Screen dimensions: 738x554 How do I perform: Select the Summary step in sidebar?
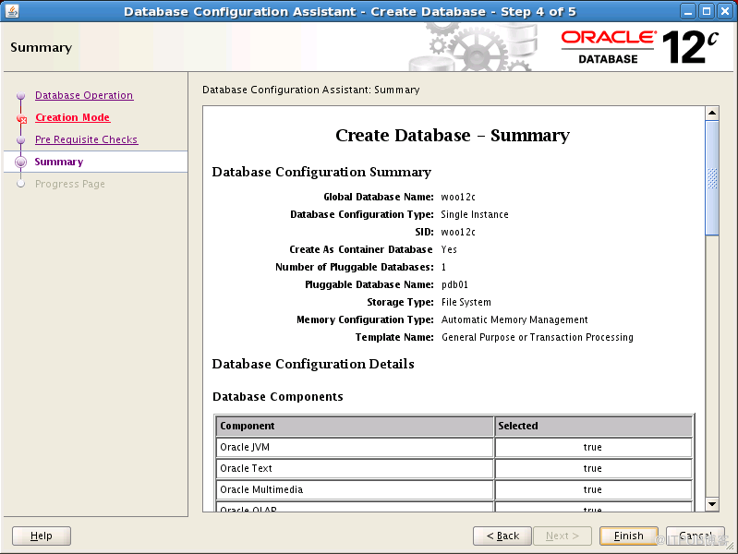coord(59,162)
